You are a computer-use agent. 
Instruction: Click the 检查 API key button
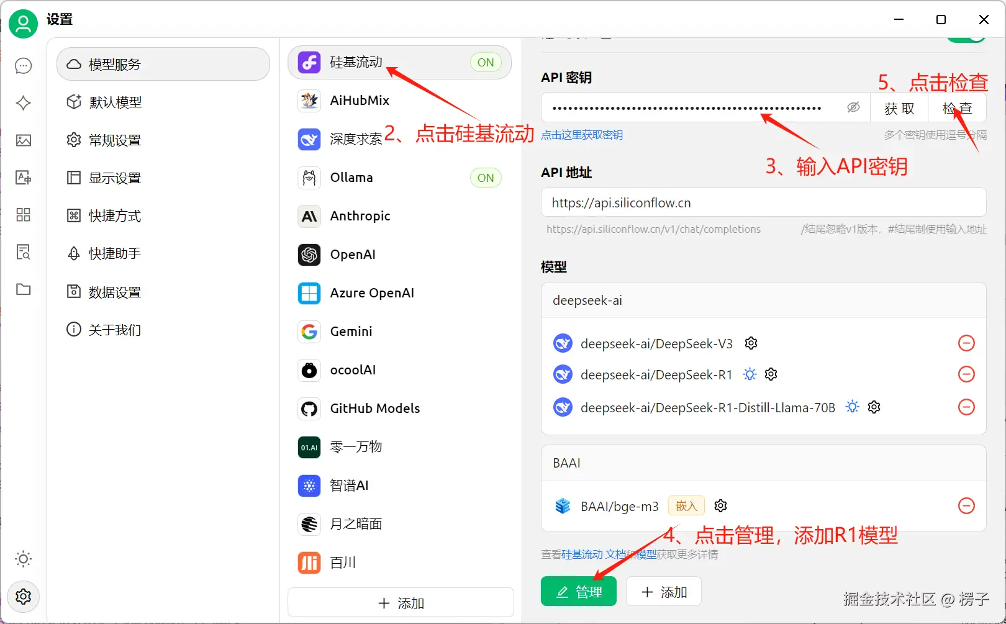(x=957, y=108)
